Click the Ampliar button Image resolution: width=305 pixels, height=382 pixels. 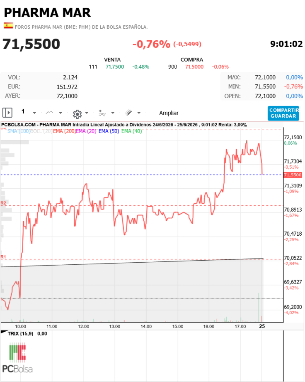[169, 113]
